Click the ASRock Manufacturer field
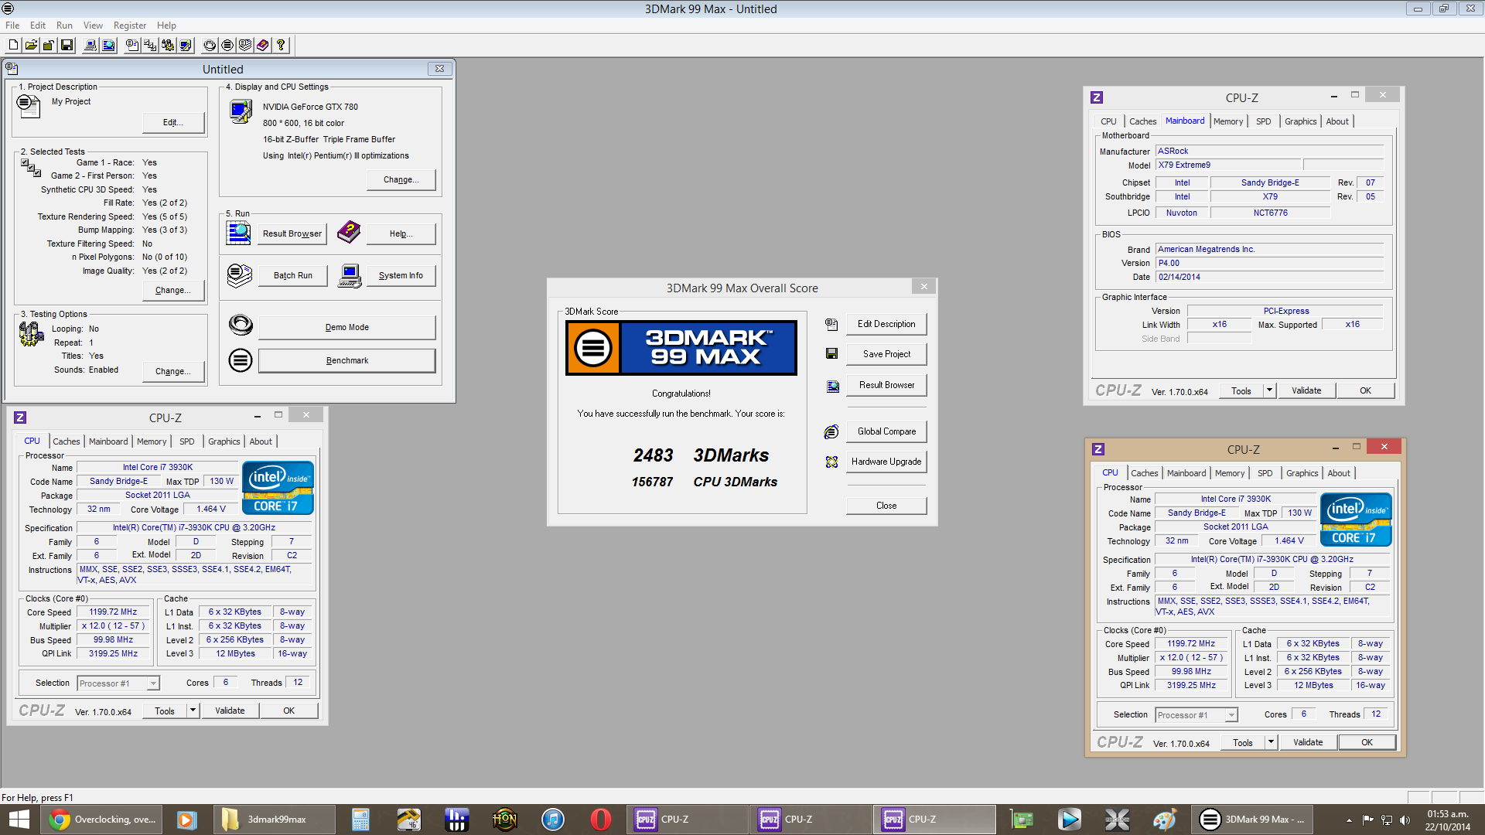This screenshot has height=835, width=1485. tap(1269, 151)
